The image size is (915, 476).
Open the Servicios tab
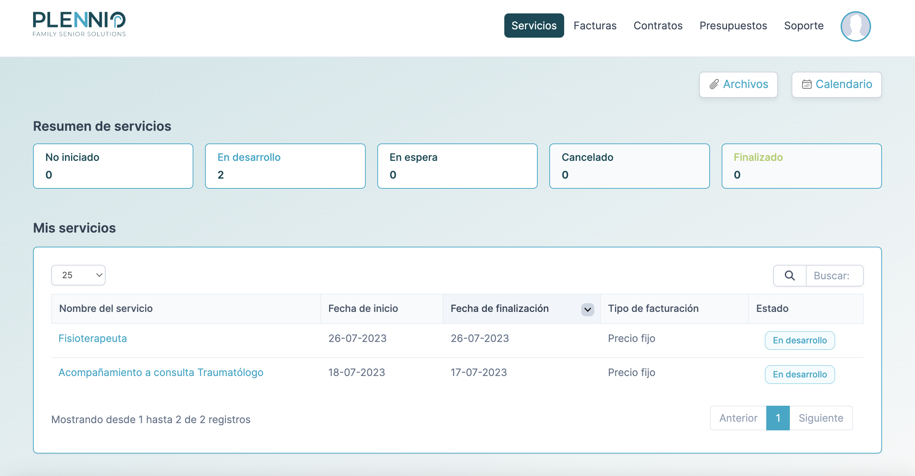[x=534, y=26]
